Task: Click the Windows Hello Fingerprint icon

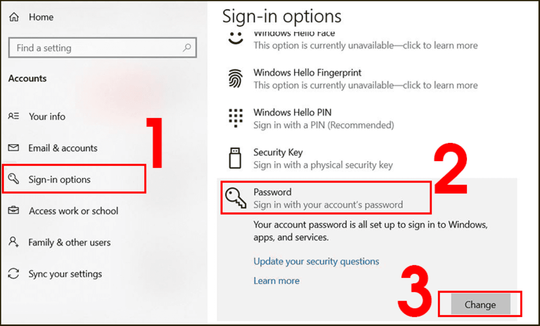Action: 235,78
